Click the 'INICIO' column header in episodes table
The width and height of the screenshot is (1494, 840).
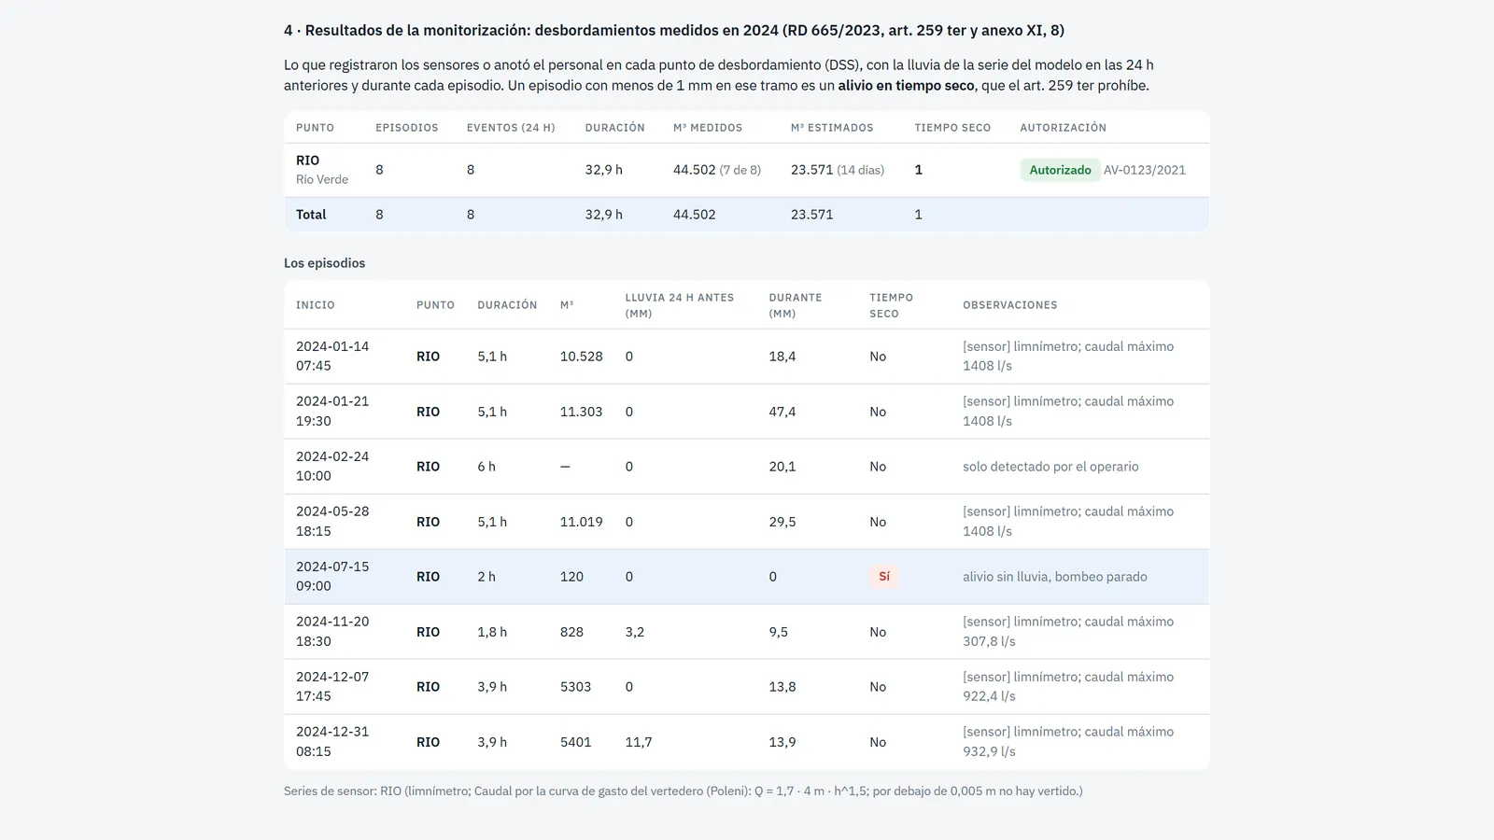pyautogui.click(x=316, y=305)
